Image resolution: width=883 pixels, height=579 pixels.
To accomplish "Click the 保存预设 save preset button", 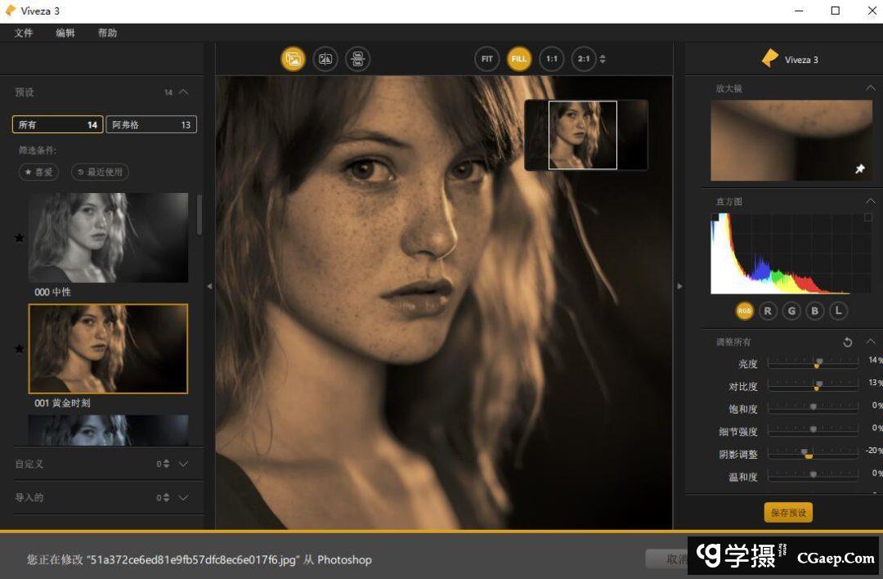I will pos(788,513).
